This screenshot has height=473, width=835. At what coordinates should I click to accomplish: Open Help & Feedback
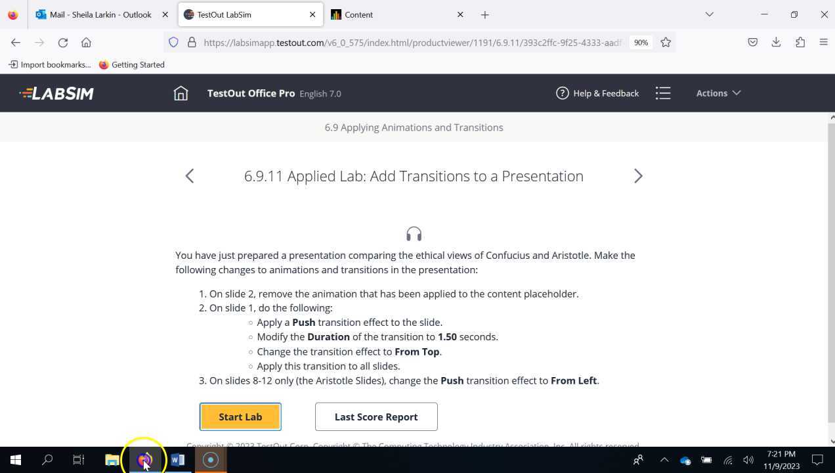597,93
